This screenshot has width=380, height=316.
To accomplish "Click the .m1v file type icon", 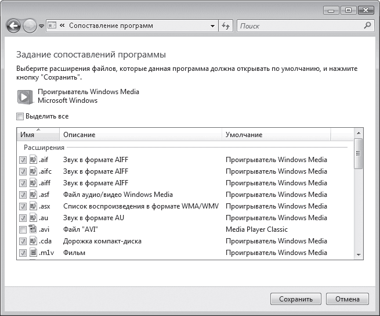I will click(33, 253).
